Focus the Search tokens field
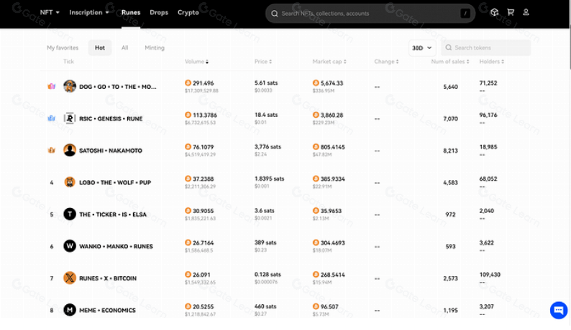Viewport: 571px width, 330px height. click(x=490, y=48)
